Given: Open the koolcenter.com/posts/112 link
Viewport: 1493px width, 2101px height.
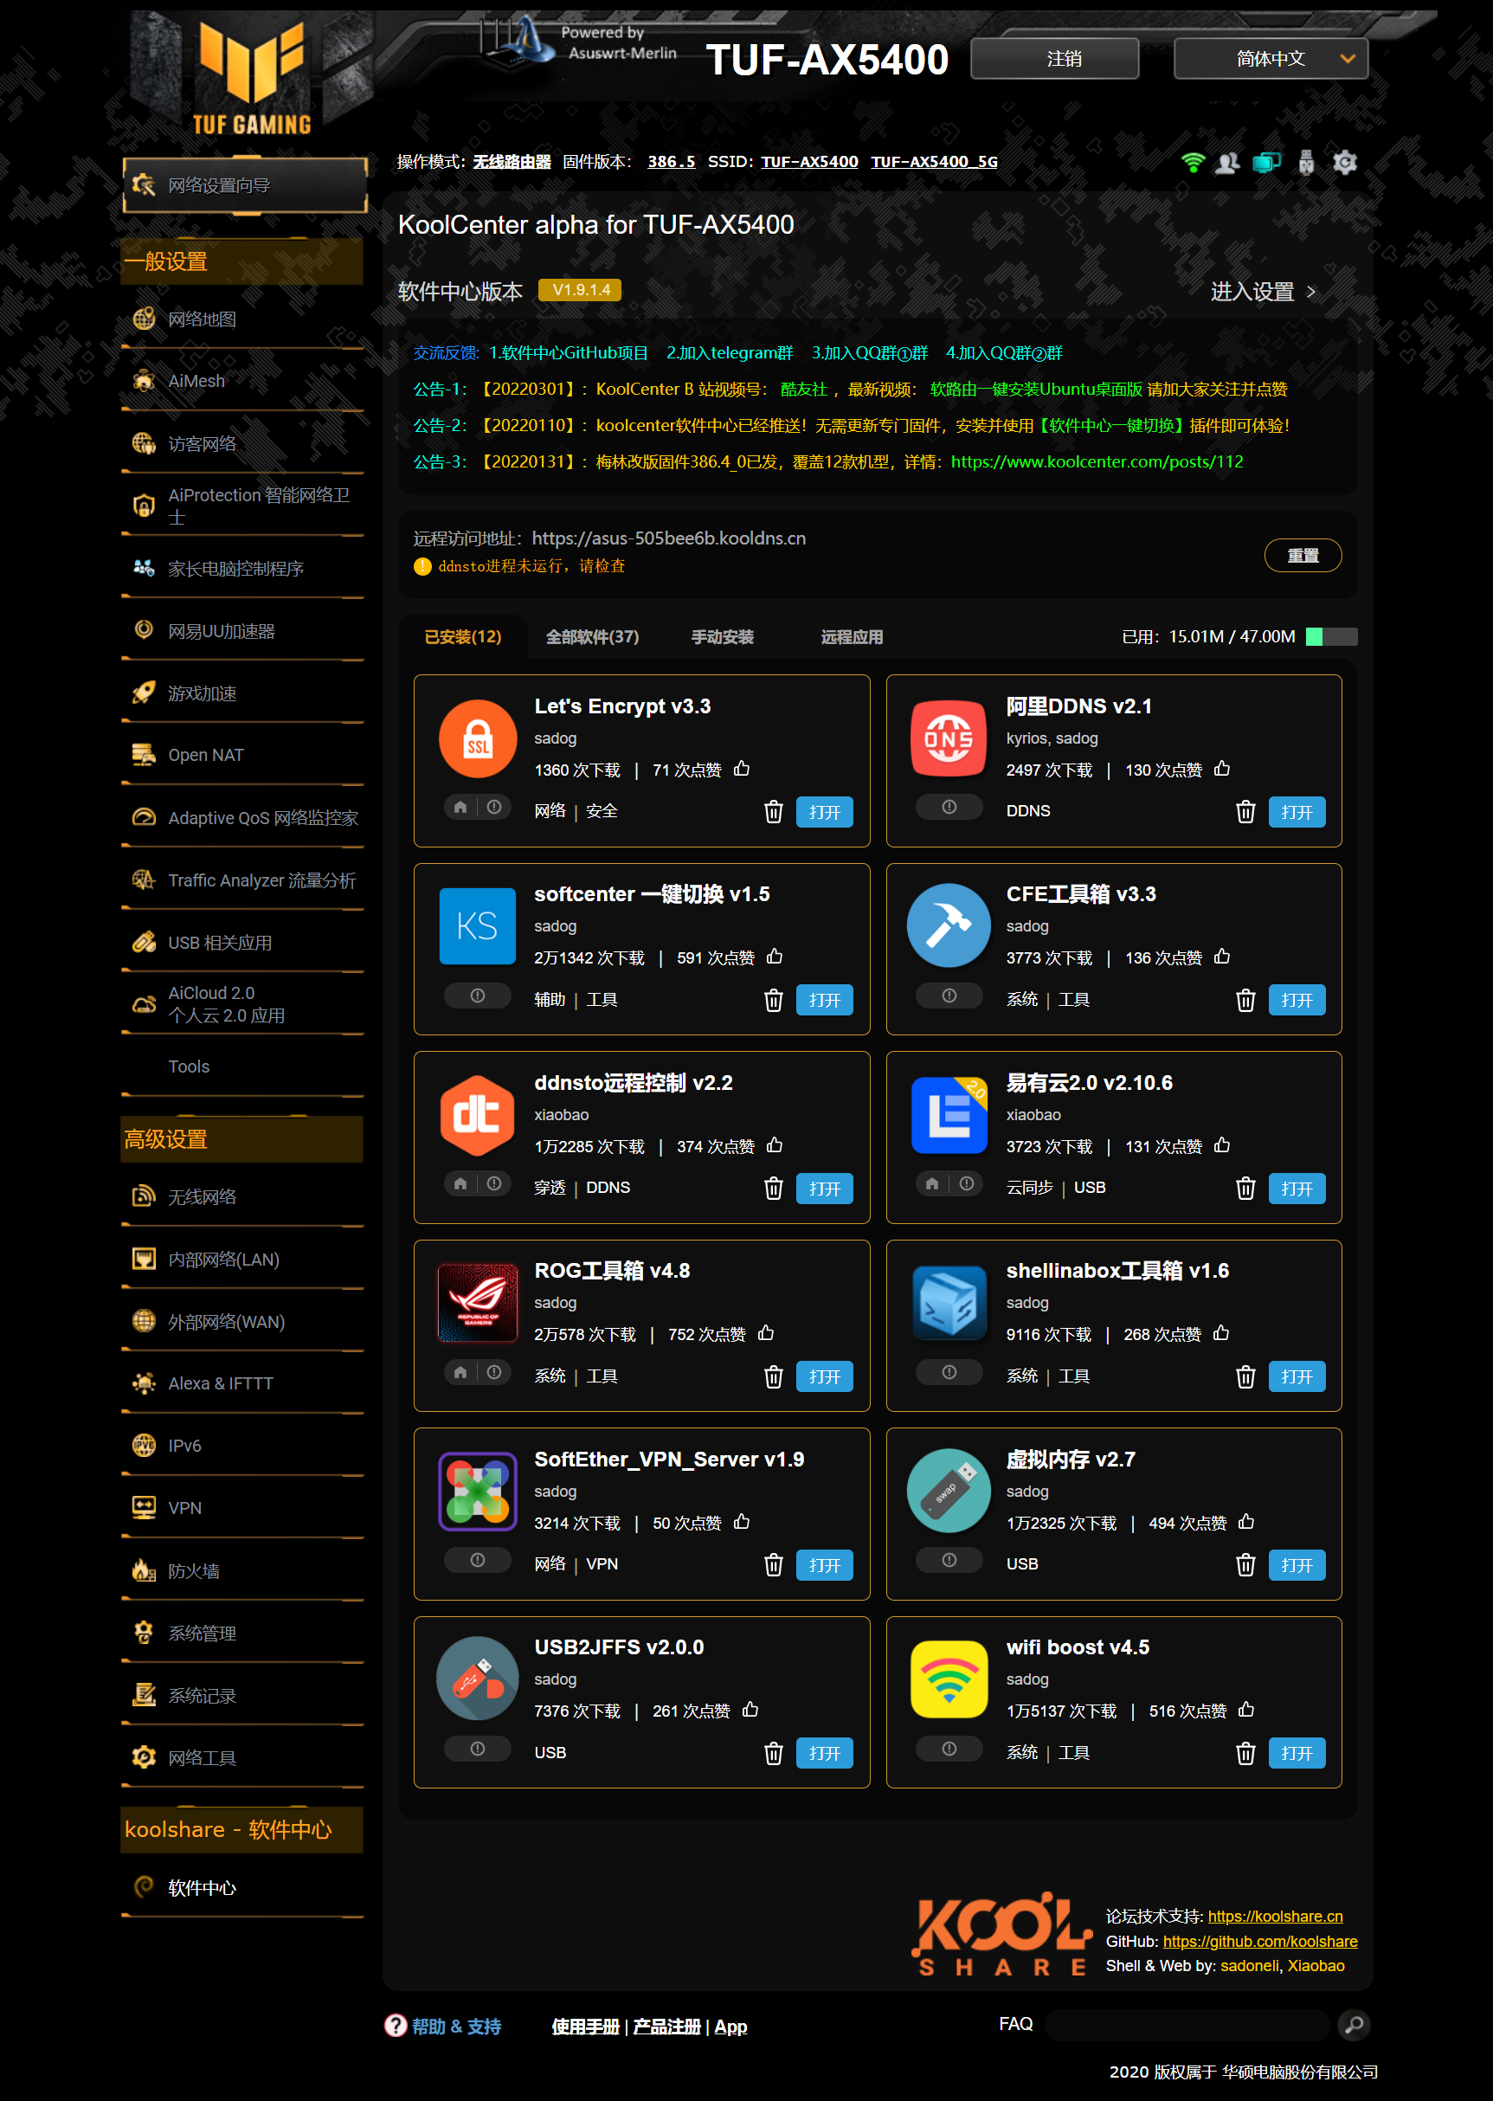Looking at the screenshot, I should click(x=1096, y=461).
